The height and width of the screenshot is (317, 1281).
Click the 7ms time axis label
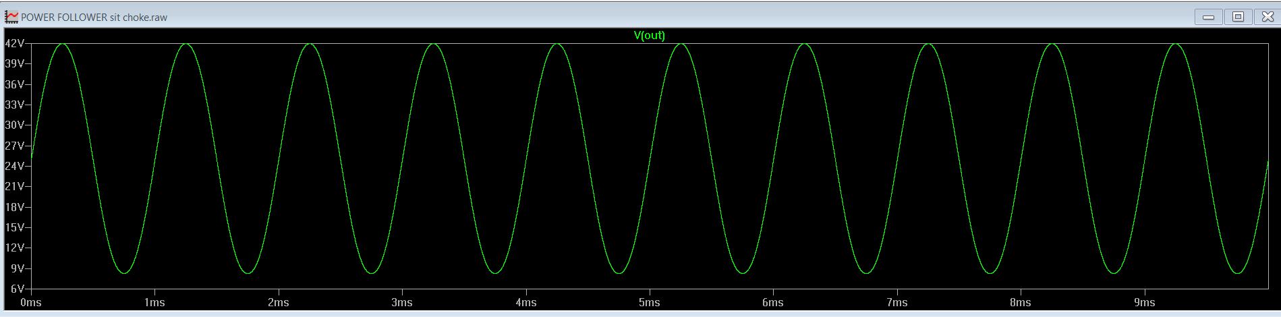[896, 303]
